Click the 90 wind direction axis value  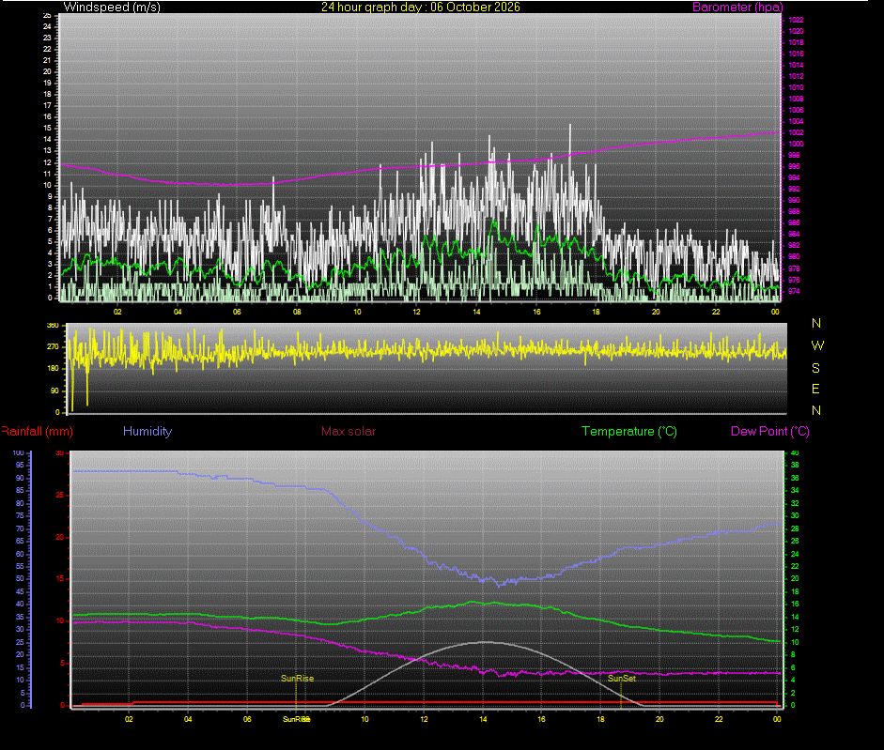point(54,390)
